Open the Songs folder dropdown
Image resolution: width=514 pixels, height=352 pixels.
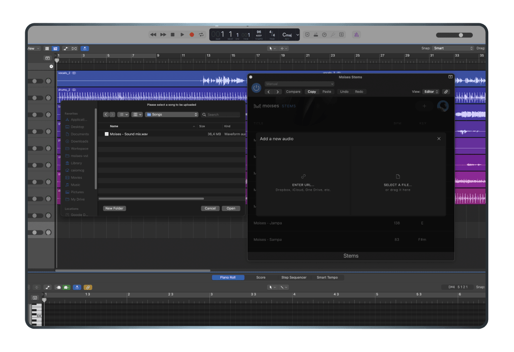[x=172, y=115]
